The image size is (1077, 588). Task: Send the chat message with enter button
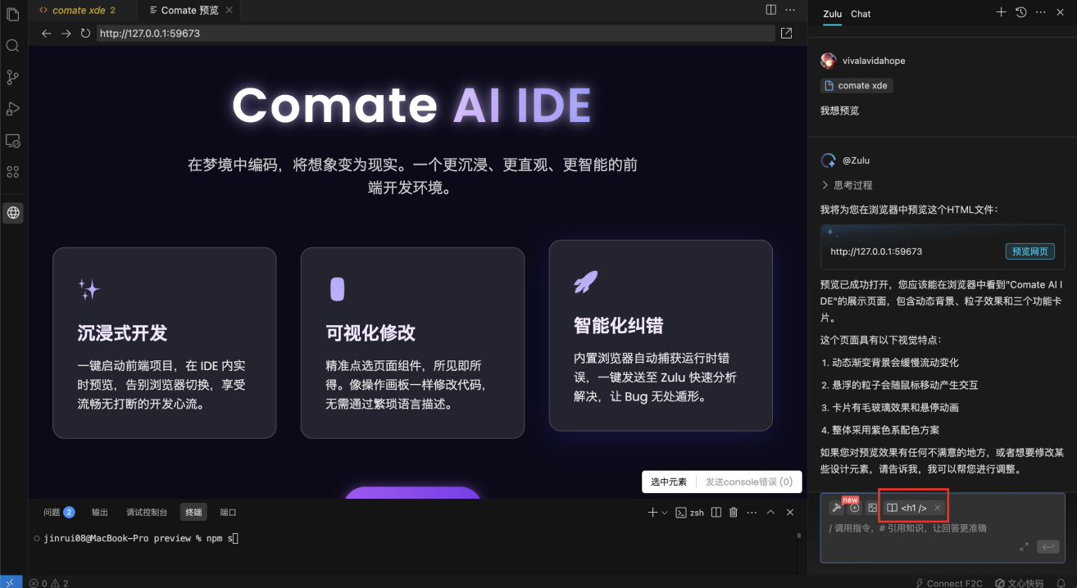point(1047,546)
